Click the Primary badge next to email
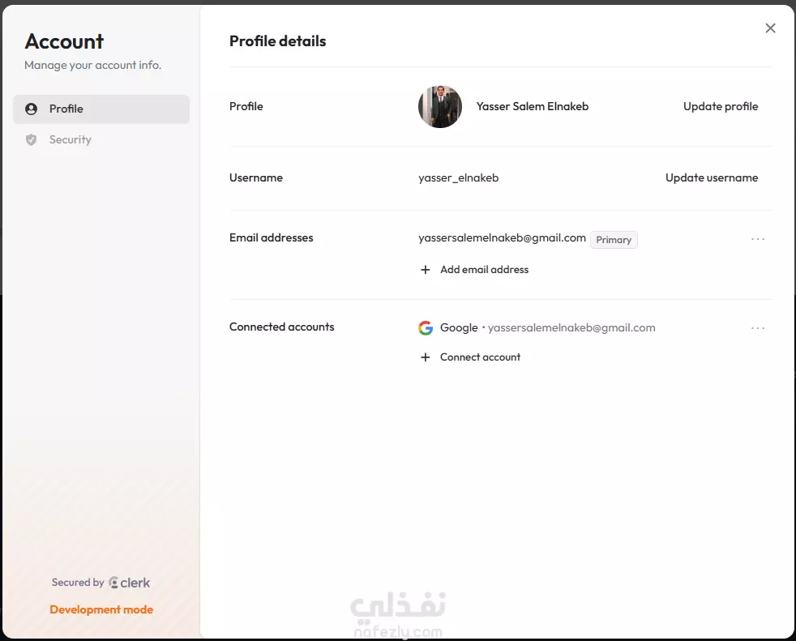This screenshot has width=796, height=641. [614, 240]
